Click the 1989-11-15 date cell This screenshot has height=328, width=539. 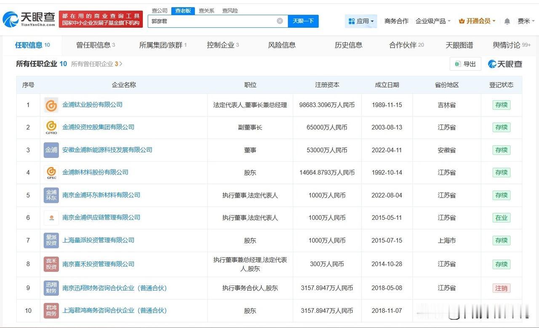387,105
